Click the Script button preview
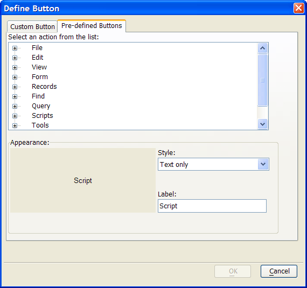The width and height of the screenshot is (307, 288). 83,180
